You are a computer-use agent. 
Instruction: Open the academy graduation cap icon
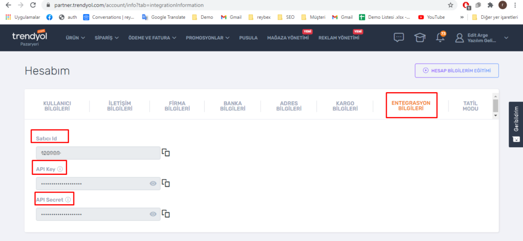420,38
